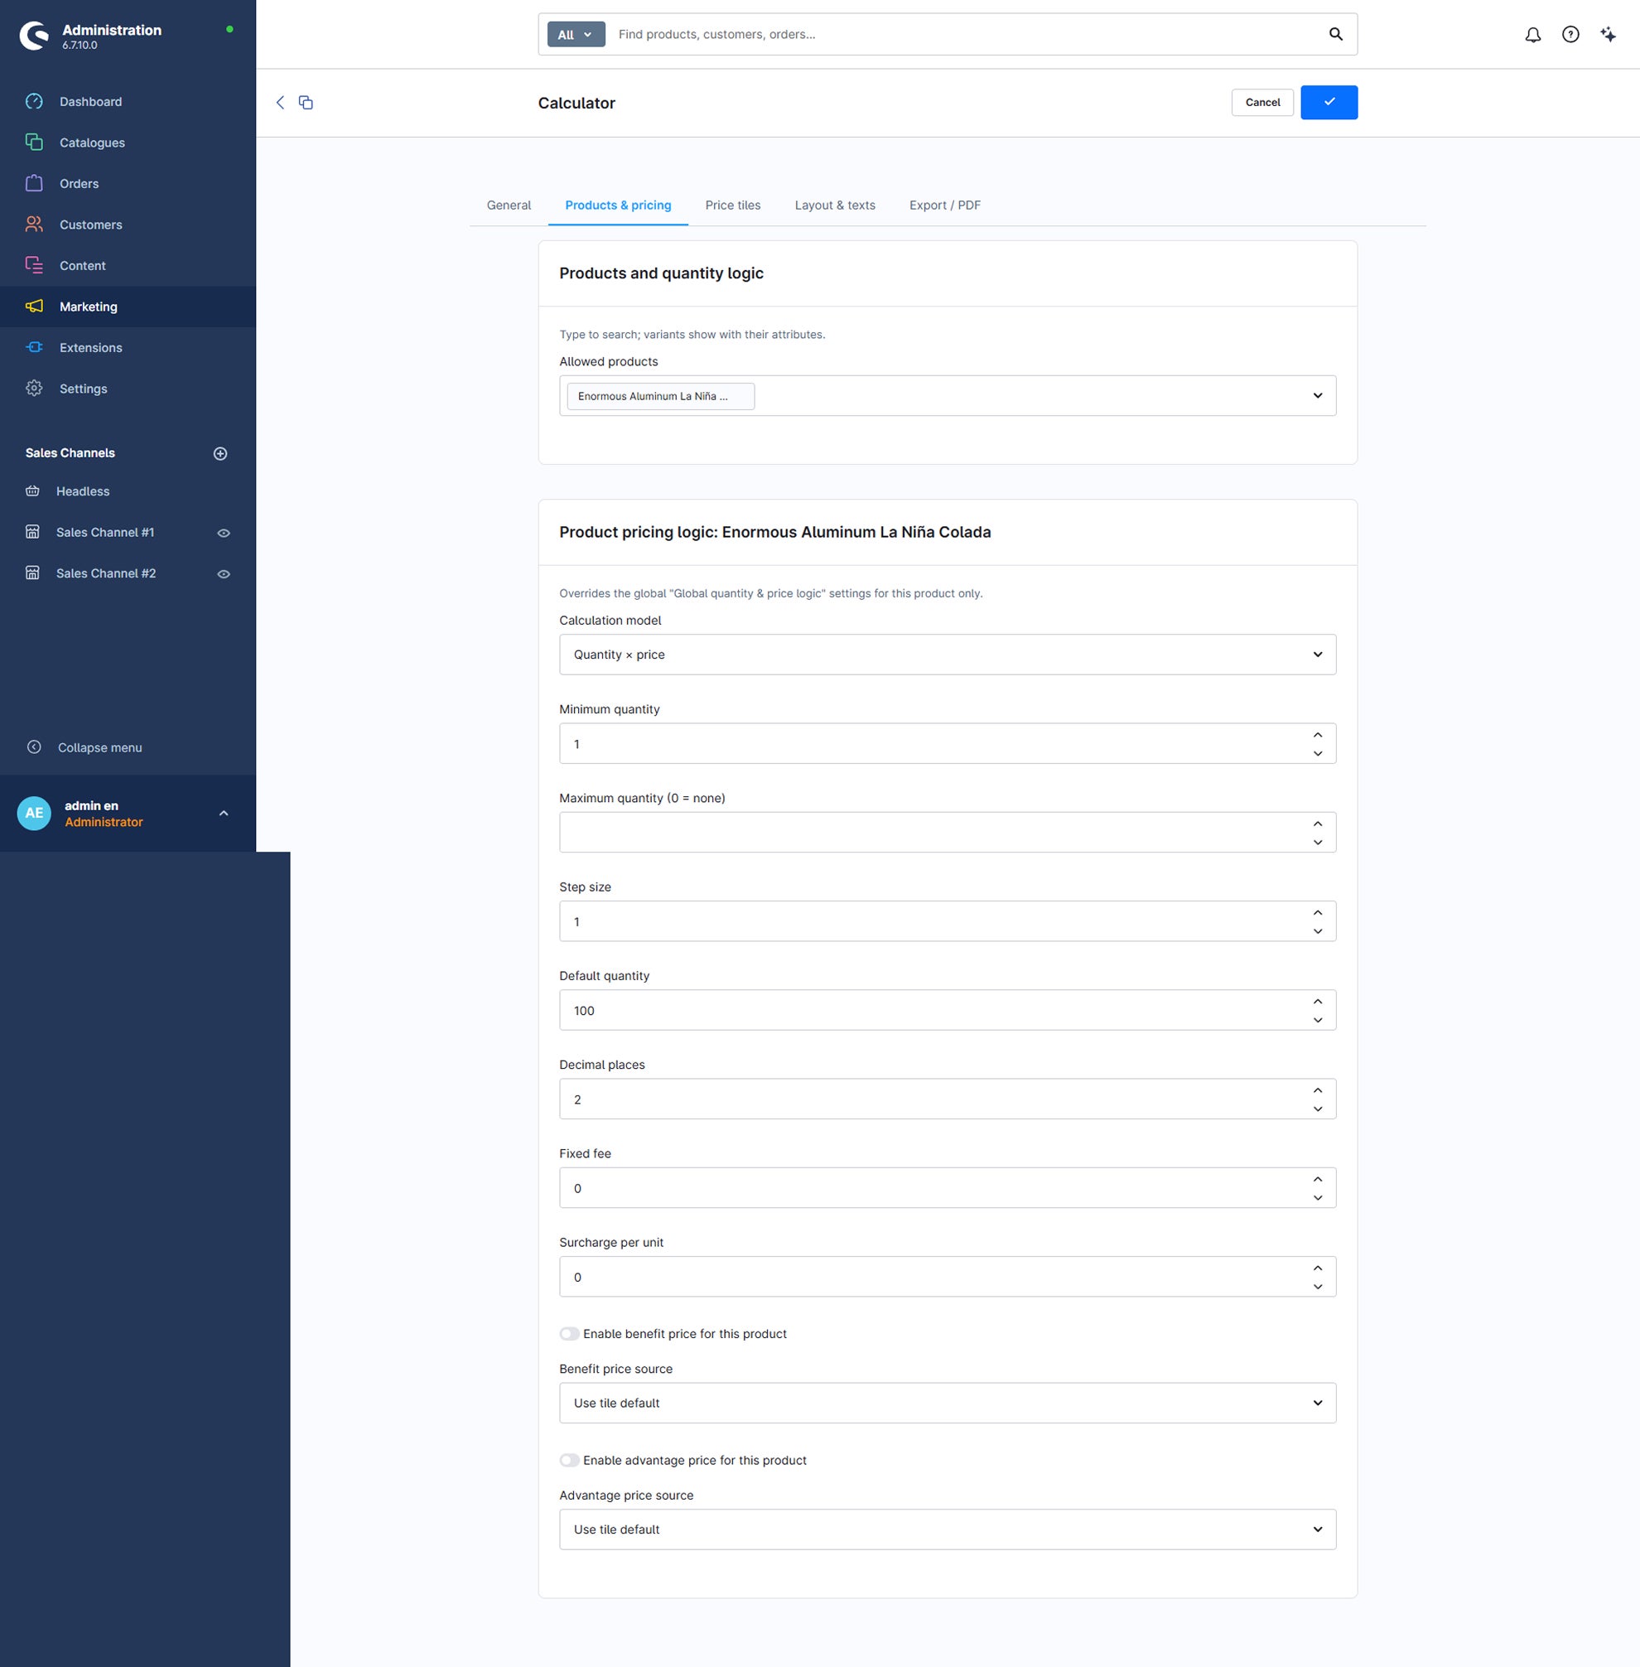Viewport: 1640px width, 1667px height.
Task: Click the back arrow beside Calculator
Action: 280,103
